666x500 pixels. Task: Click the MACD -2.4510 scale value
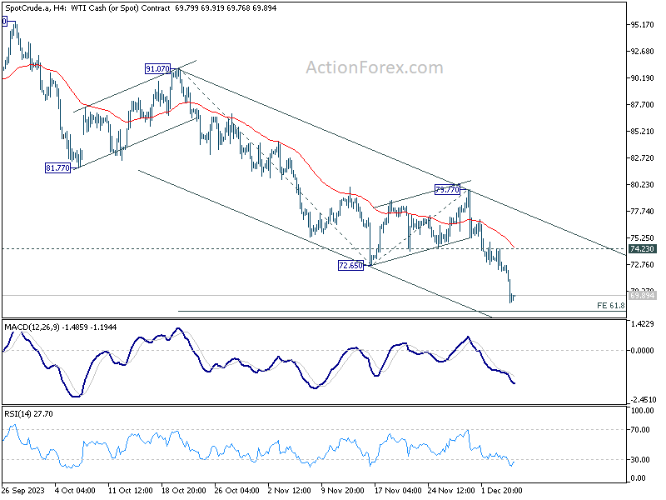[643, 400]
